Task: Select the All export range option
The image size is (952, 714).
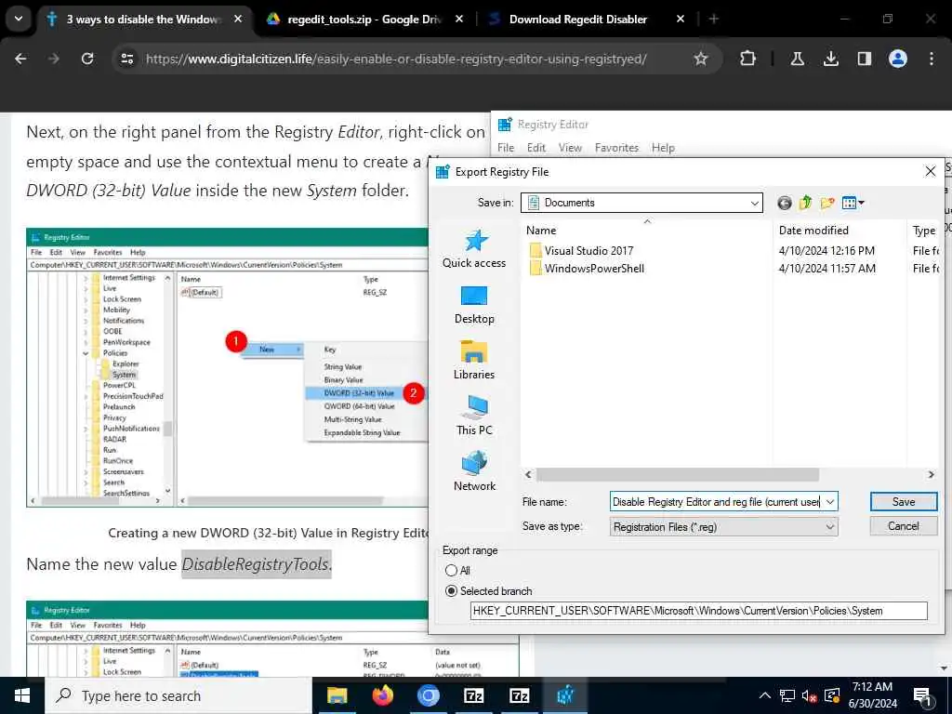Action: pyautogui.click(x=457, y=571)
